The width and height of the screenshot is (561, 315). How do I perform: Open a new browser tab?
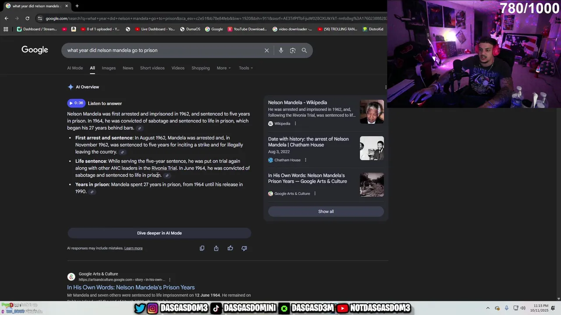pyautogui.click(x=77, y=6)
